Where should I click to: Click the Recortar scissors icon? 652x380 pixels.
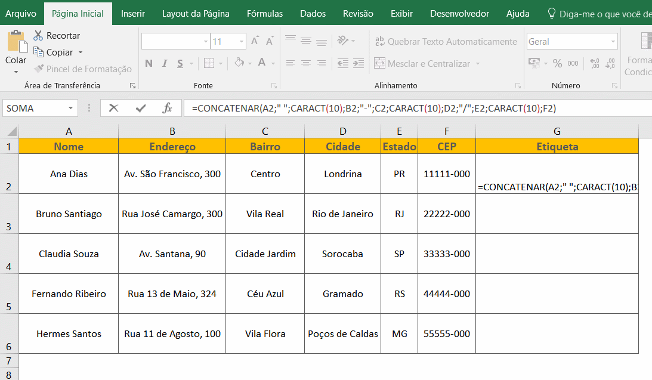(x=38, y=36)
